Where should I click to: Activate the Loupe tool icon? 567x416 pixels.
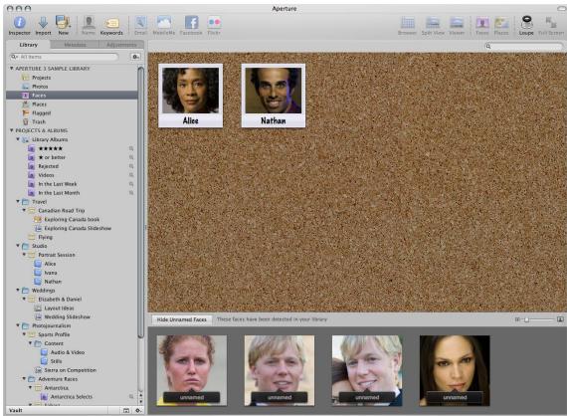pyautogui.click(x=526, y=23)
